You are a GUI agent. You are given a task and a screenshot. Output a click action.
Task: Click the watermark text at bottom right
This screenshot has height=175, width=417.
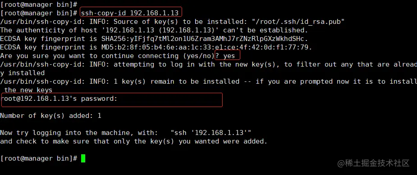click(x=373, y=163)
